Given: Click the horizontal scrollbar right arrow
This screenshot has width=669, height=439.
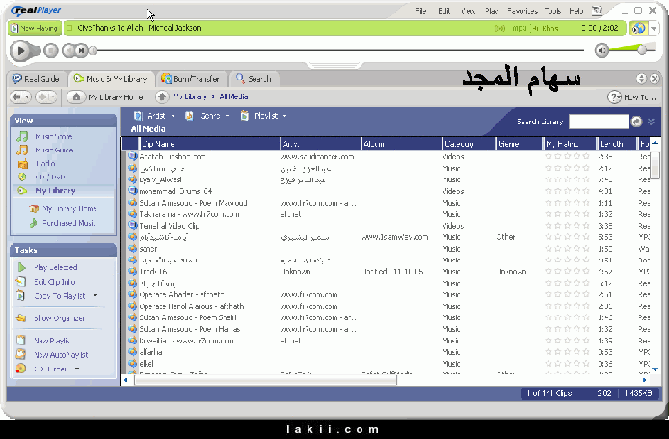Looking at the screenshot, I should [645, 379].
